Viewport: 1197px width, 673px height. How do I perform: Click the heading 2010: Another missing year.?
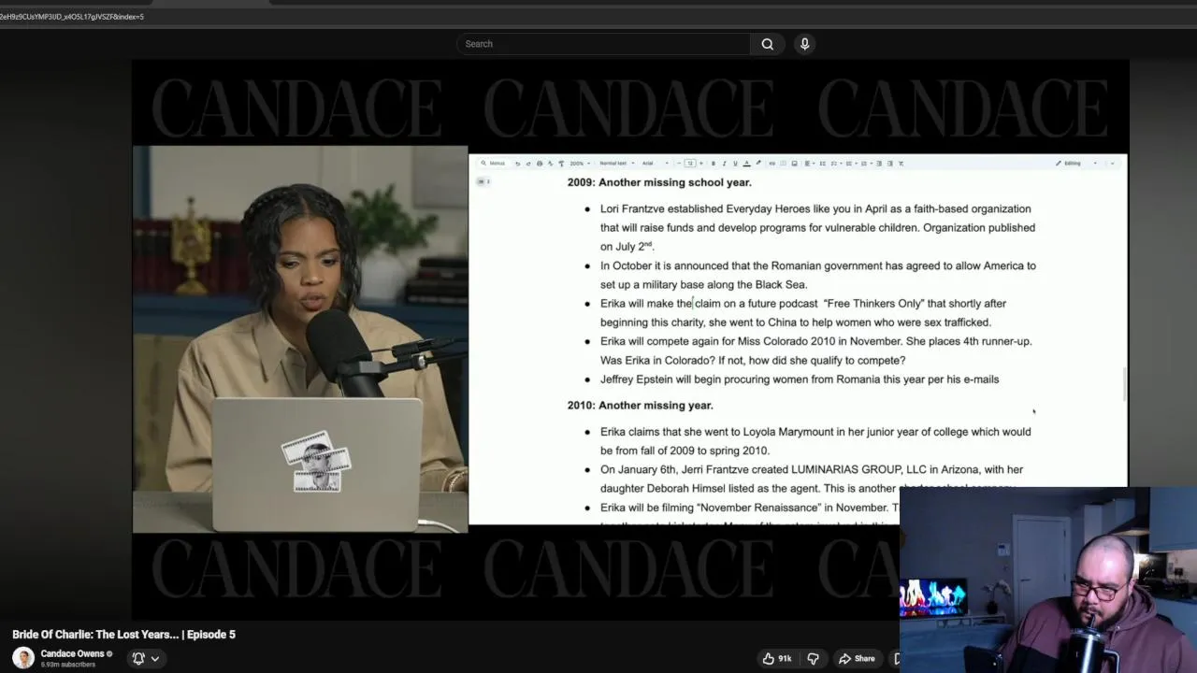click(640, 405)
